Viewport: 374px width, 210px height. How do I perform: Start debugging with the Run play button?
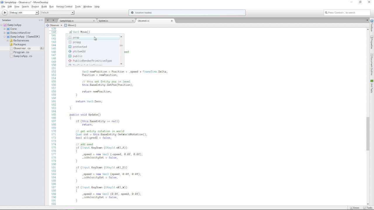pos(5,13)
